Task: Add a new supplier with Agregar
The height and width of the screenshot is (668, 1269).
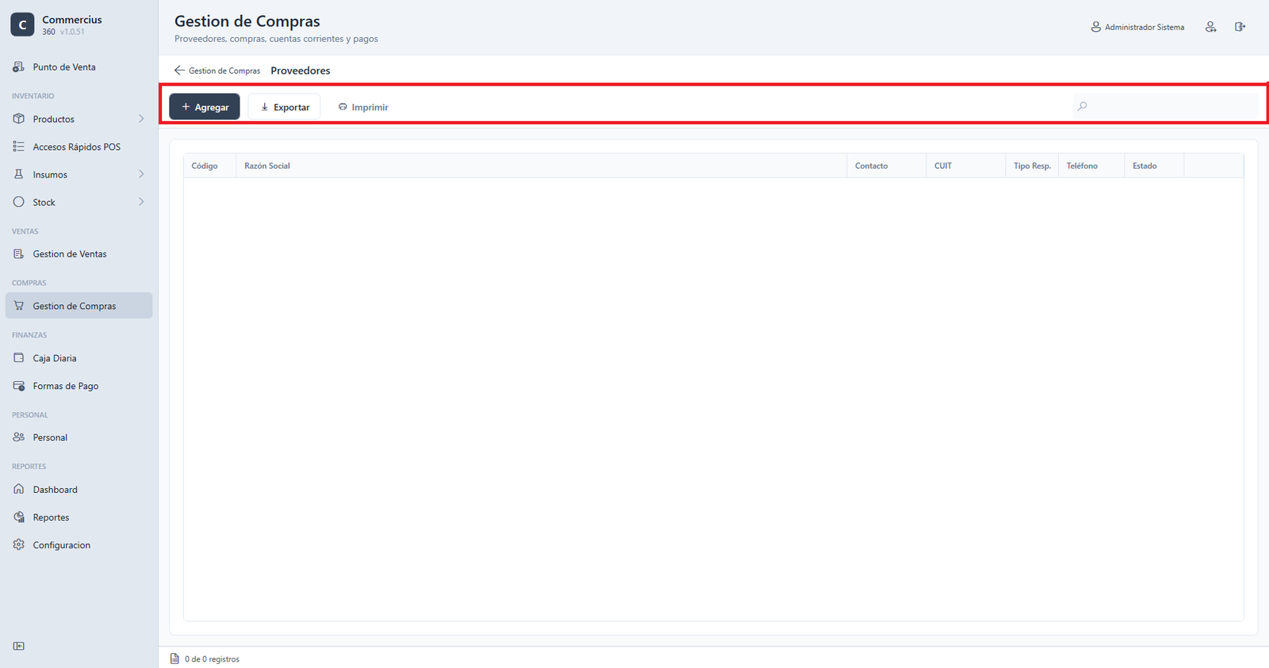Action: point(205,107)
